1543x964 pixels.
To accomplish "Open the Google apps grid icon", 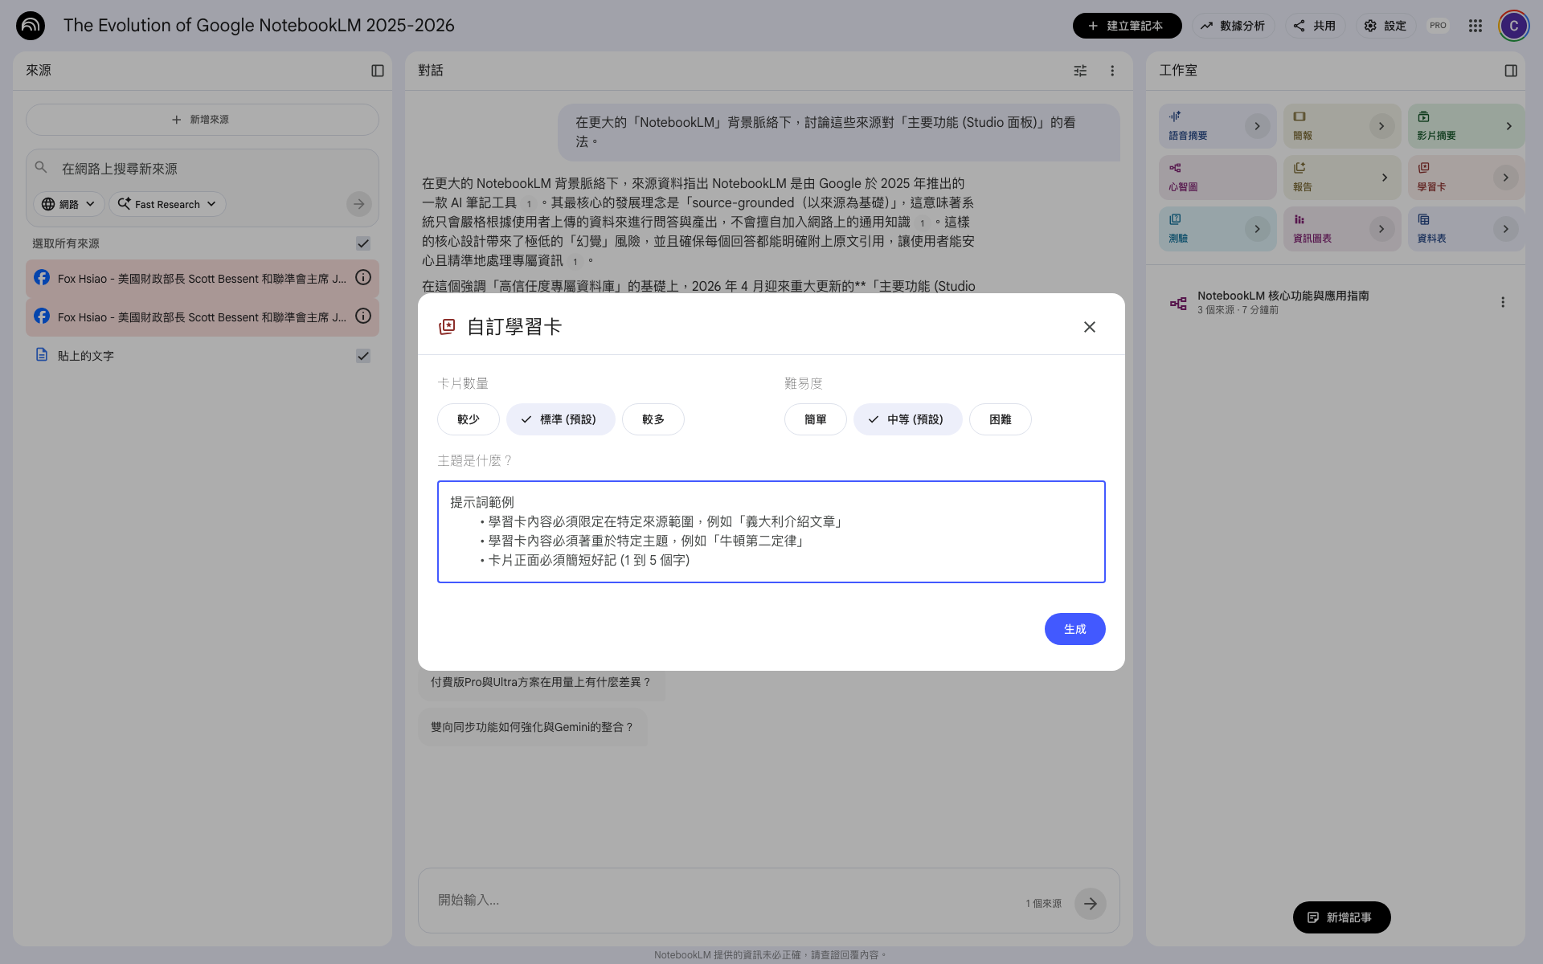I will pos(1475,26).
